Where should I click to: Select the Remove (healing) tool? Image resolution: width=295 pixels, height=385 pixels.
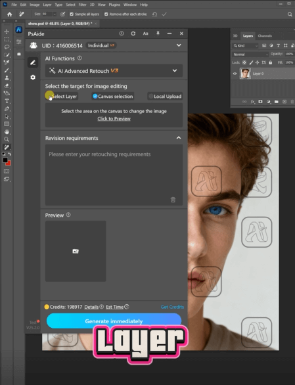[7, 147]
